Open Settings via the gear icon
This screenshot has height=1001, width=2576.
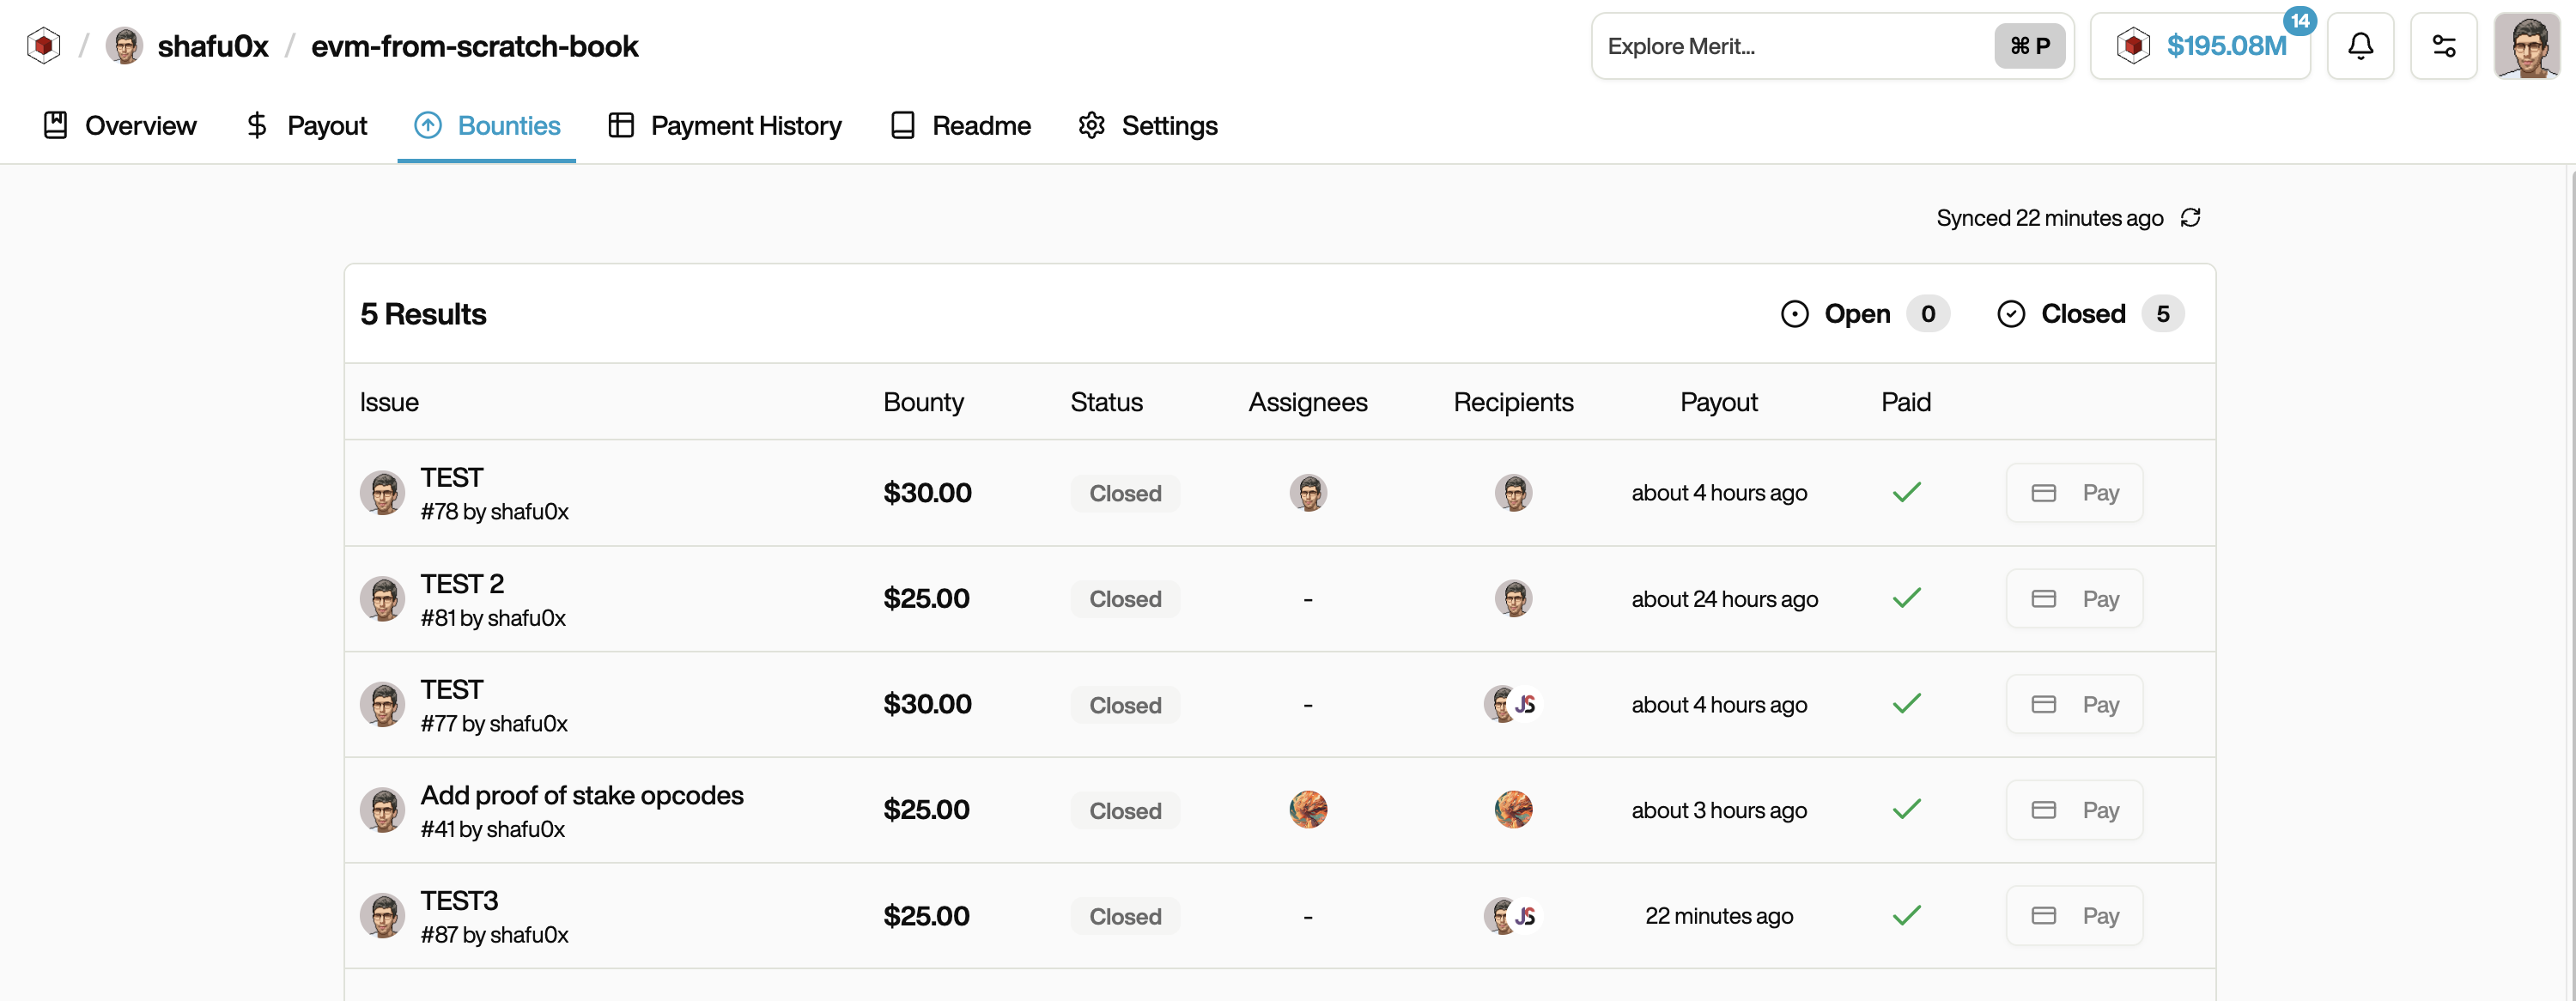pyautogui.click(x=1091, y=125)
